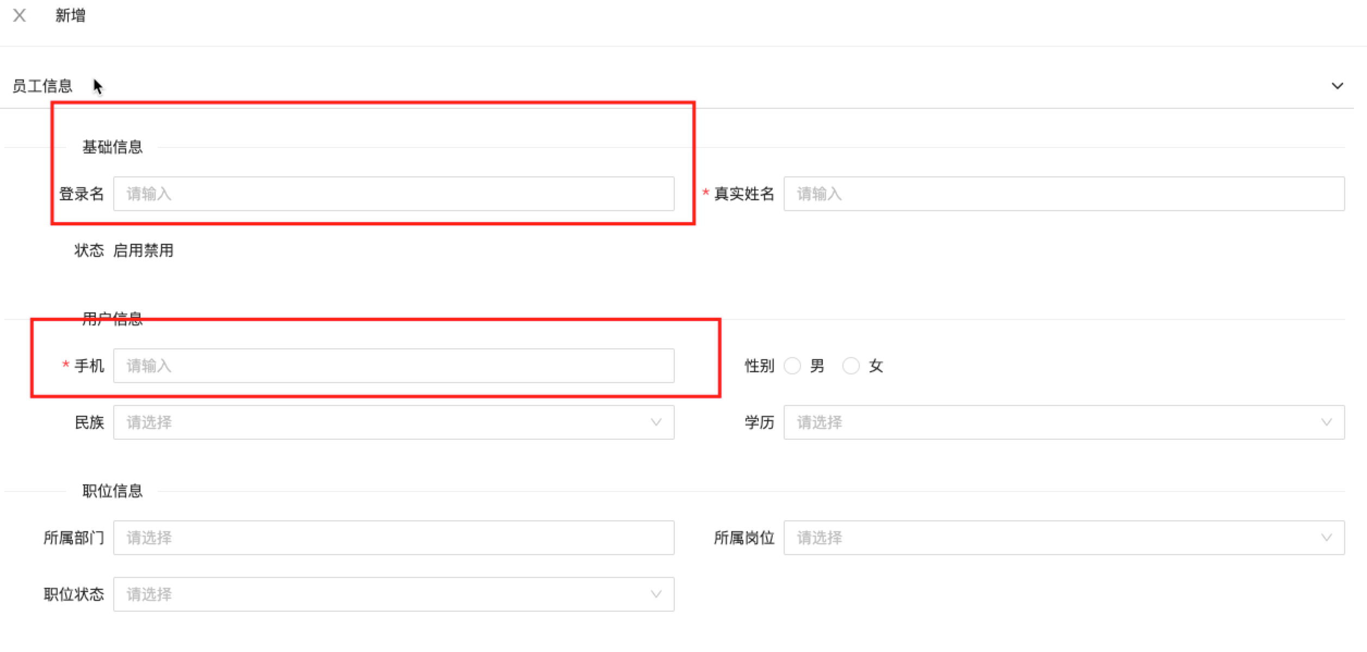Open the 所属岗位 select box placeholder
Image resolution: width=1367 pixels, height=652 pixels.
[1050, 538]
